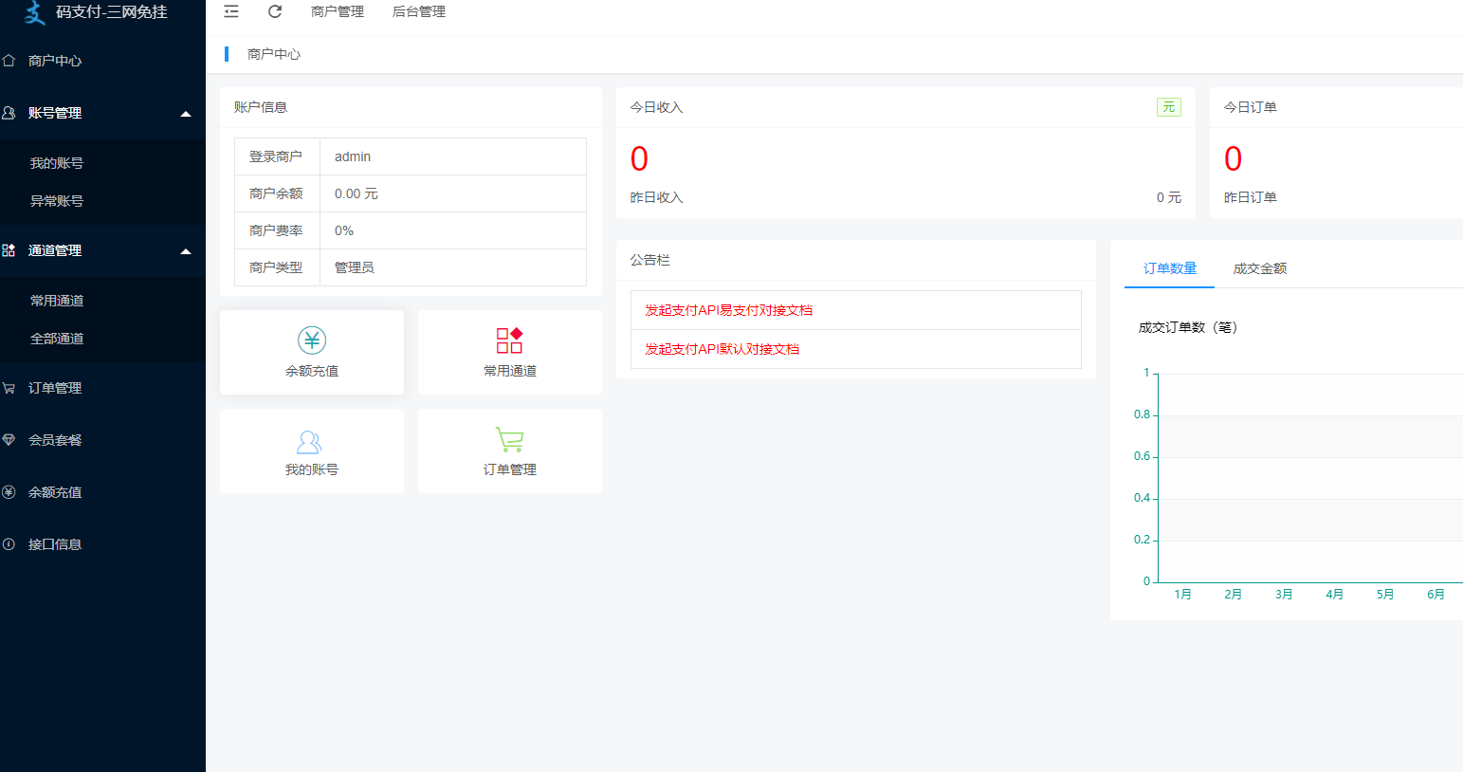
Task: Click the 登录商户 row label
Action: [x=276, y=156]
